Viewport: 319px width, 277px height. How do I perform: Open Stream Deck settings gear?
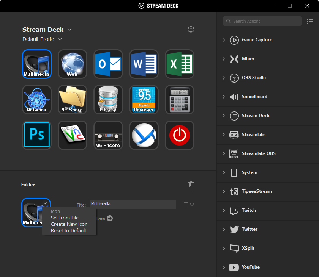point(191,30)
